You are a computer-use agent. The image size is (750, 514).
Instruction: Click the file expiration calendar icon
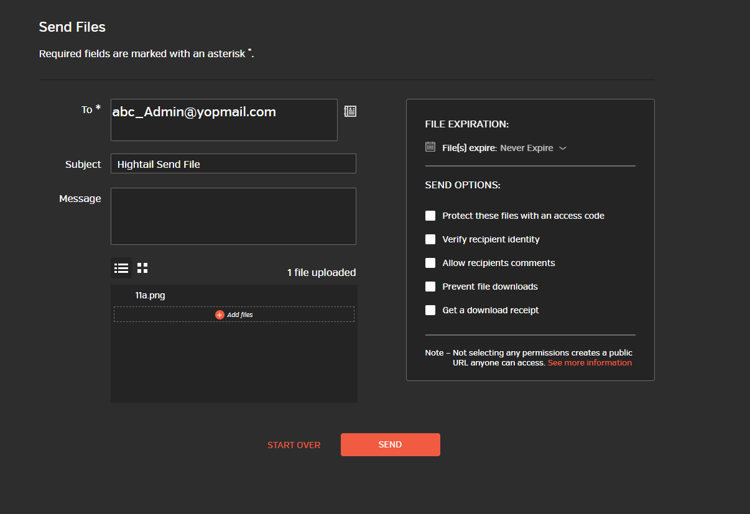click(430, 147)
